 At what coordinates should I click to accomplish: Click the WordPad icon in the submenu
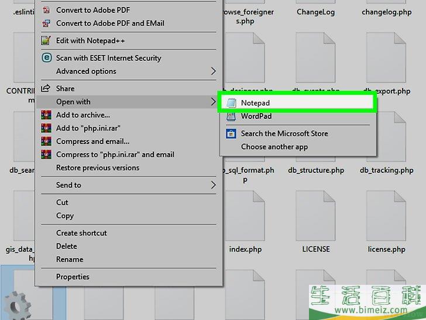tap(231, 116)
